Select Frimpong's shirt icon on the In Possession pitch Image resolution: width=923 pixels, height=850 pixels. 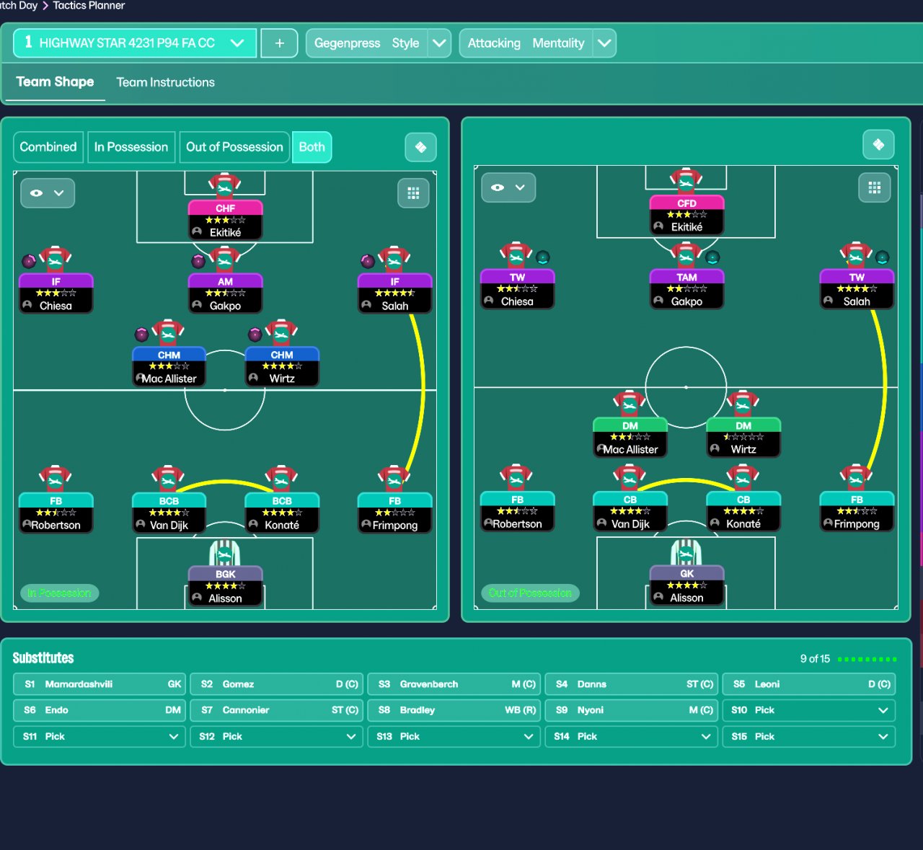(x=394, y=478)
